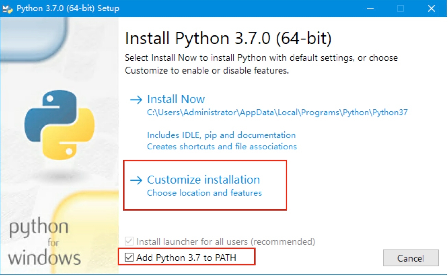Minimize the Python Setup window

[369, 9]
